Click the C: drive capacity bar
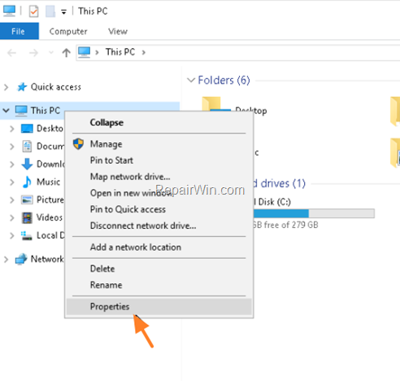This screenshot has width=400, height=381. (314, 213)
